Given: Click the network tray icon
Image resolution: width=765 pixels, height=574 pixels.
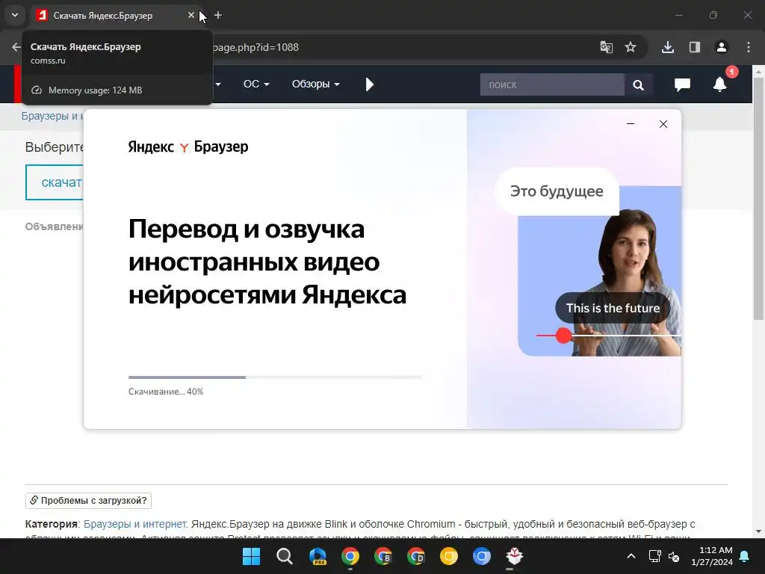Looking at the screenshot, I should [654, 556].
